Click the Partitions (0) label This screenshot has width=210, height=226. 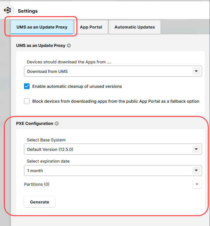(x=37, y=184)
